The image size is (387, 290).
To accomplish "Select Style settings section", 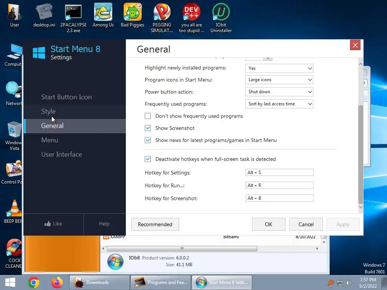I will coord(75,111).
